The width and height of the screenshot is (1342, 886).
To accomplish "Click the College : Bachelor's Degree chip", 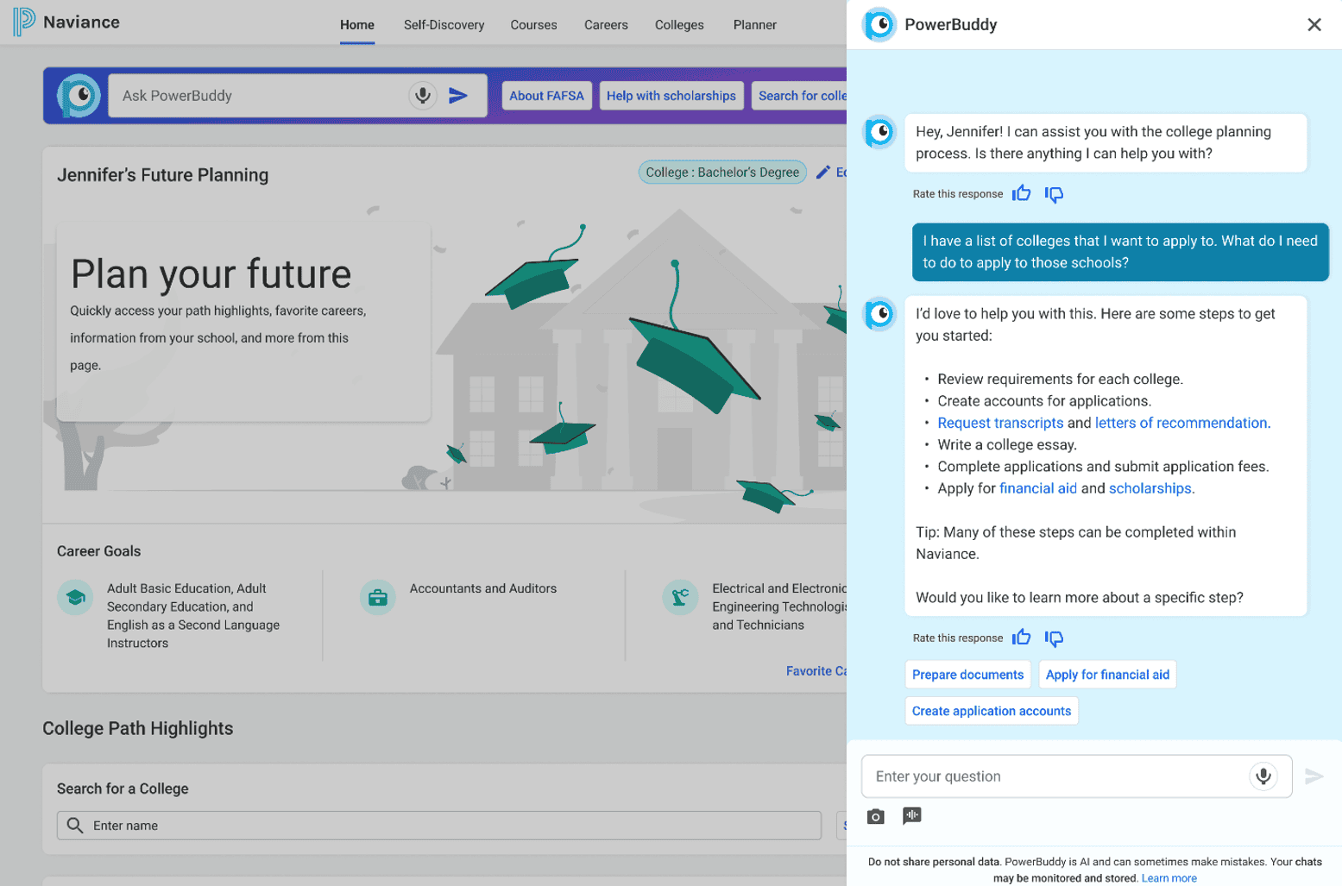I will pos(722,173).
